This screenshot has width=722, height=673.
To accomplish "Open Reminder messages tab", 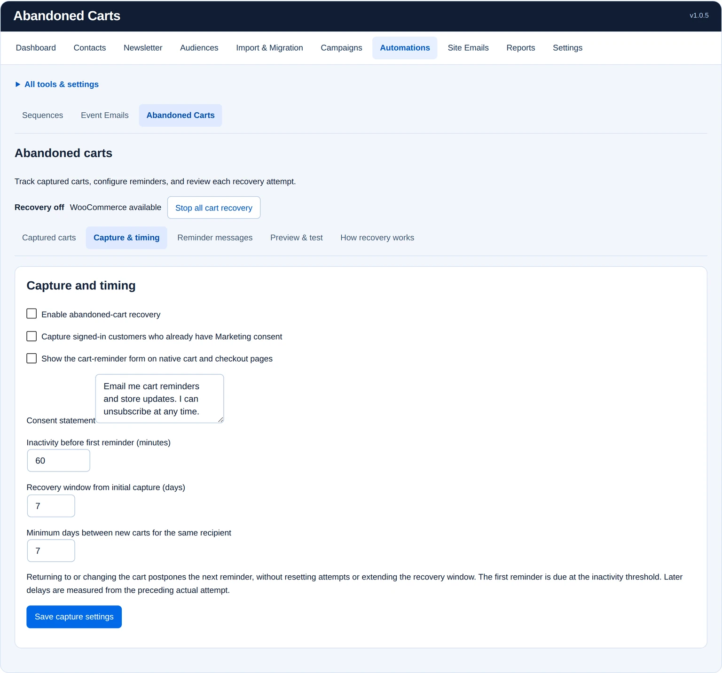I will pyautogui.click(x=215, y=238).
